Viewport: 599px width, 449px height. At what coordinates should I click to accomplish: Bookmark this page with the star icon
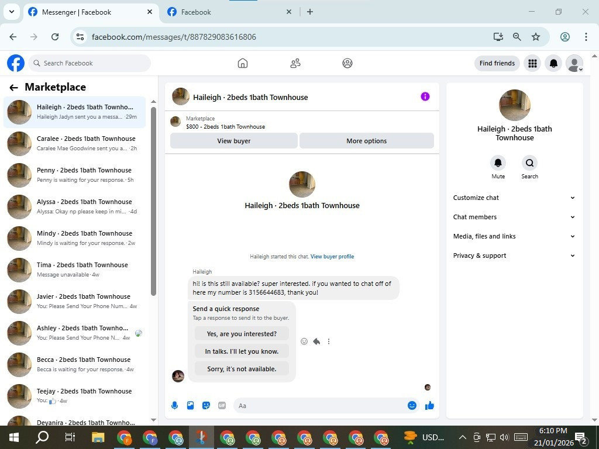coord(536,37)
